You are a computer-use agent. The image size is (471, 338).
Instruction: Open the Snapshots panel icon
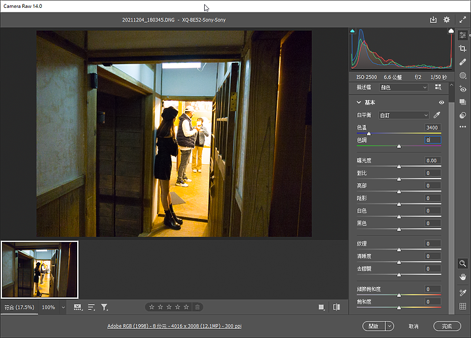[462, 102]
